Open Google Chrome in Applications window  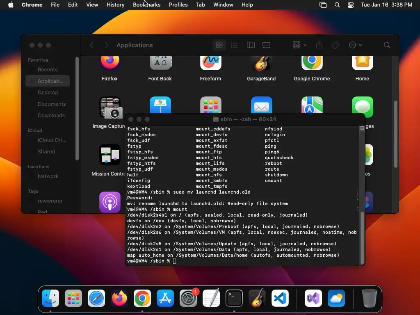click(x=312, y=63)
